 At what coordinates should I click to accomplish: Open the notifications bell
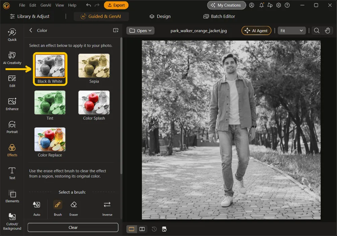coord(262,5)
